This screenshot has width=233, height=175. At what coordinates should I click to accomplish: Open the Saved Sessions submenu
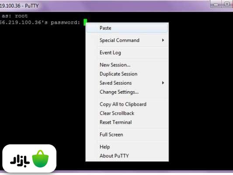point(127,83)
